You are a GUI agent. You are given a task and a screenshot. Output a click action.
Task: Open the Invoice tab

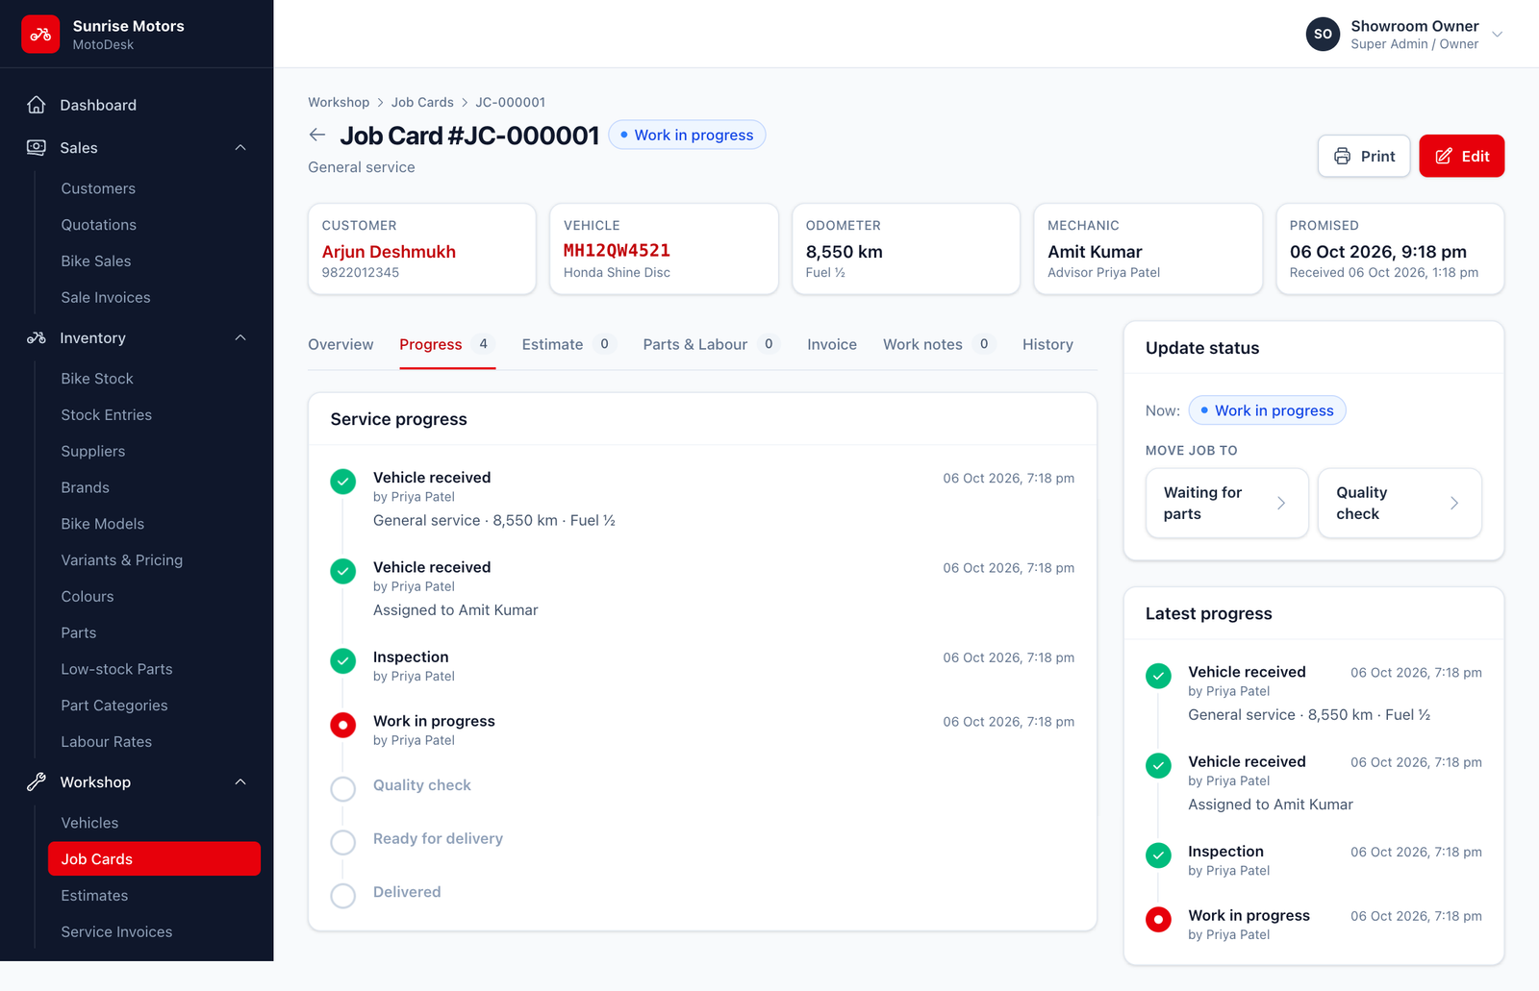832,344
